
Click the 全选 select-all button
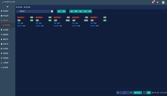(x=59, y=11)
